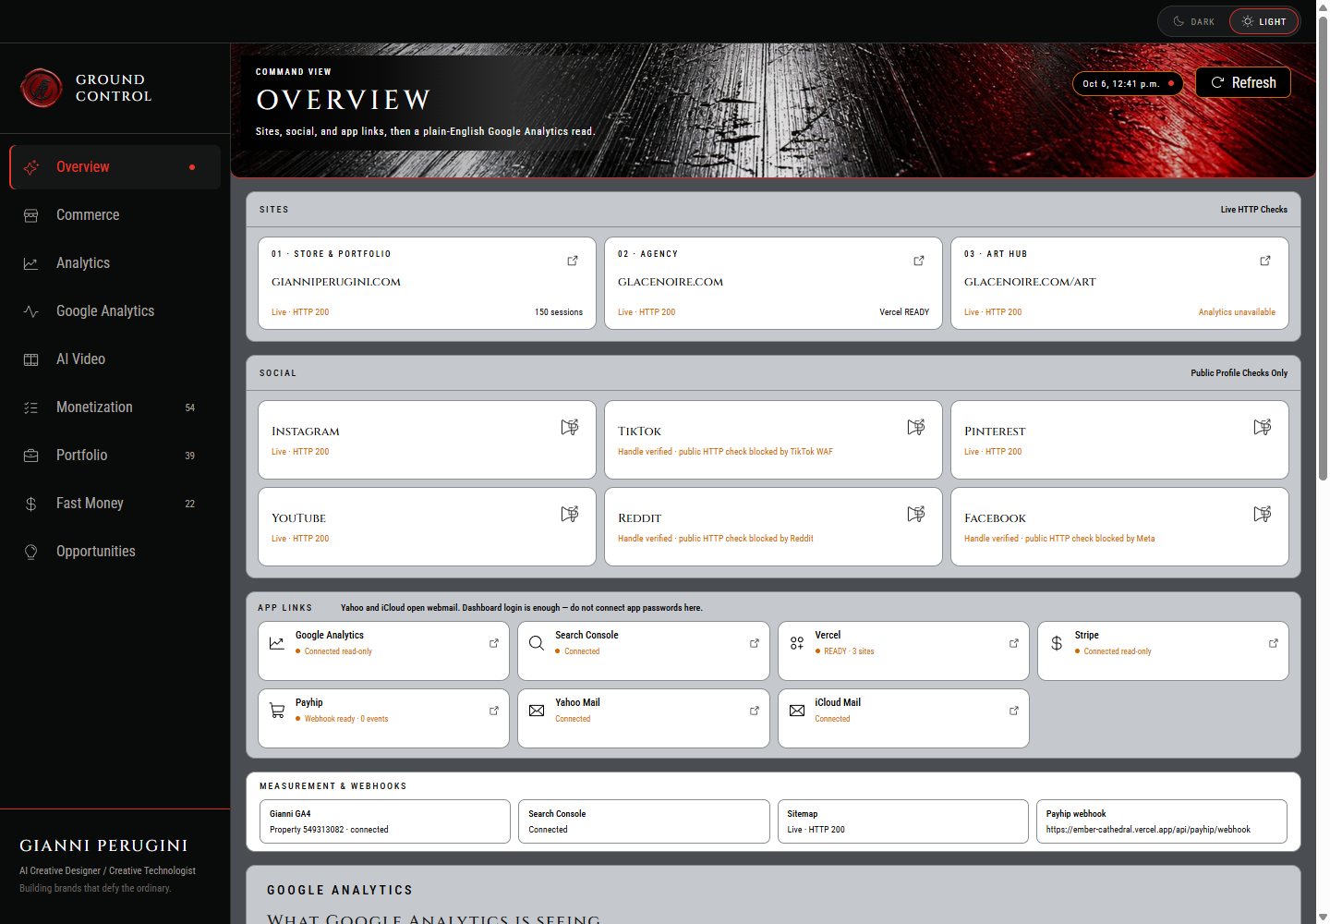Click the Monetization checklist icon
The image size is (1330, 924).
tap(31, 407)
